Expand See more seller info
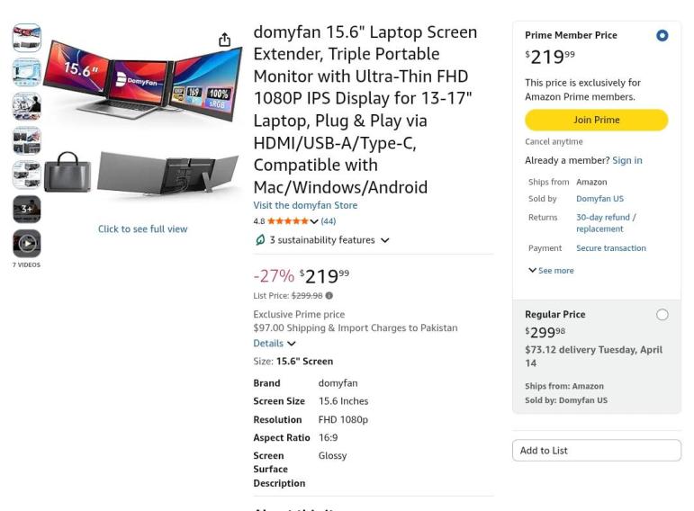This screenshot has width=694, height=511. [551, 271]
